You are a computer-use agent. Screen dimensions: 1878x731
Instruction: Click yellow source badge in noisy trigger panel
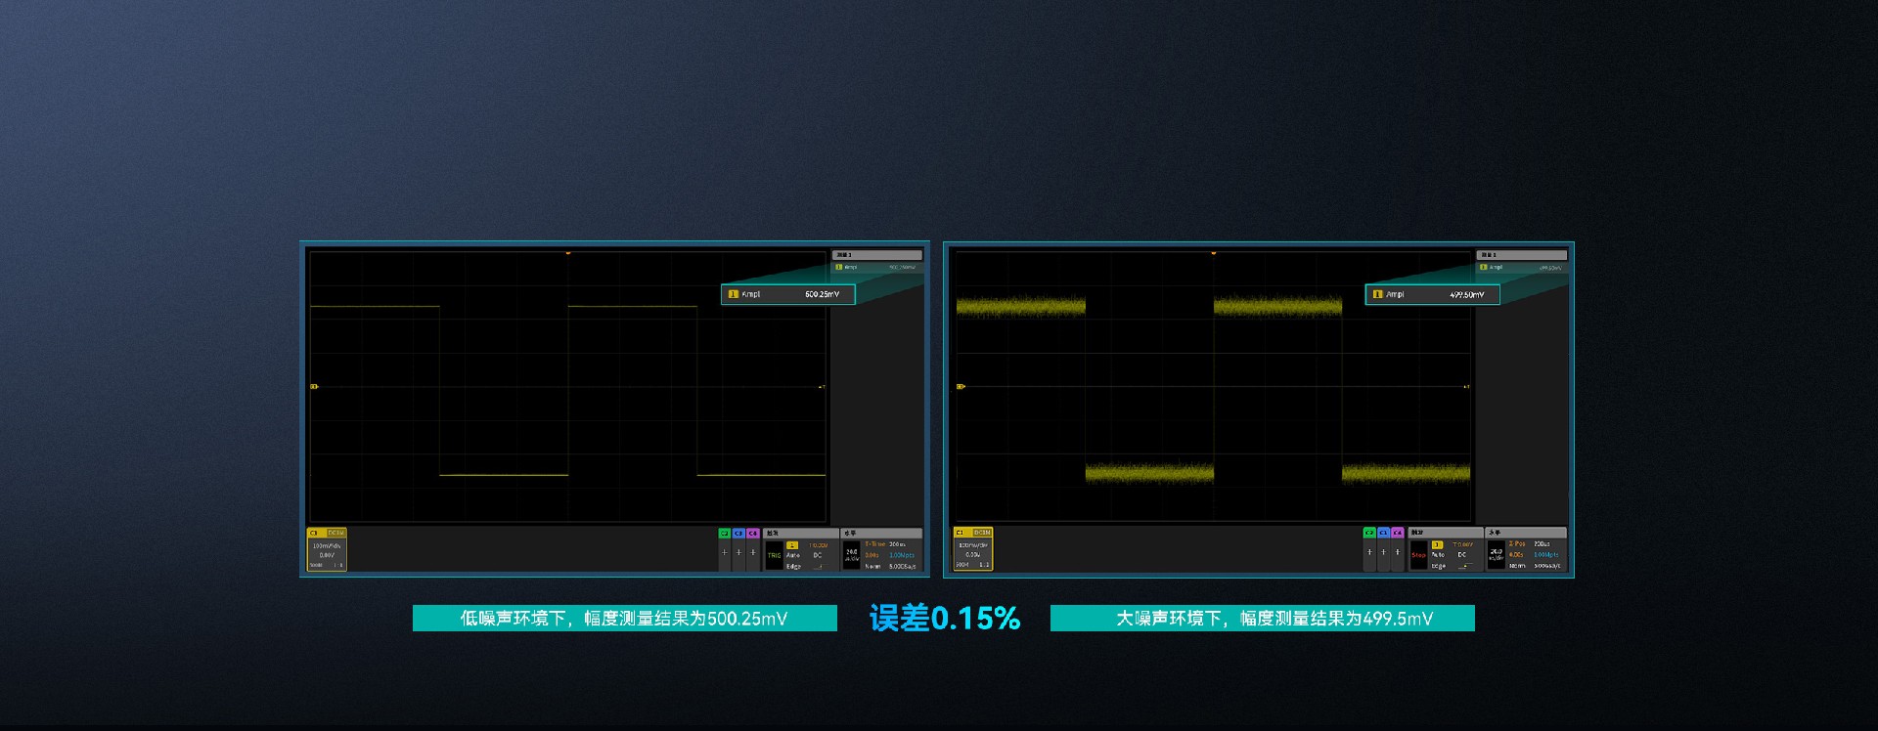coord(1437,545)
